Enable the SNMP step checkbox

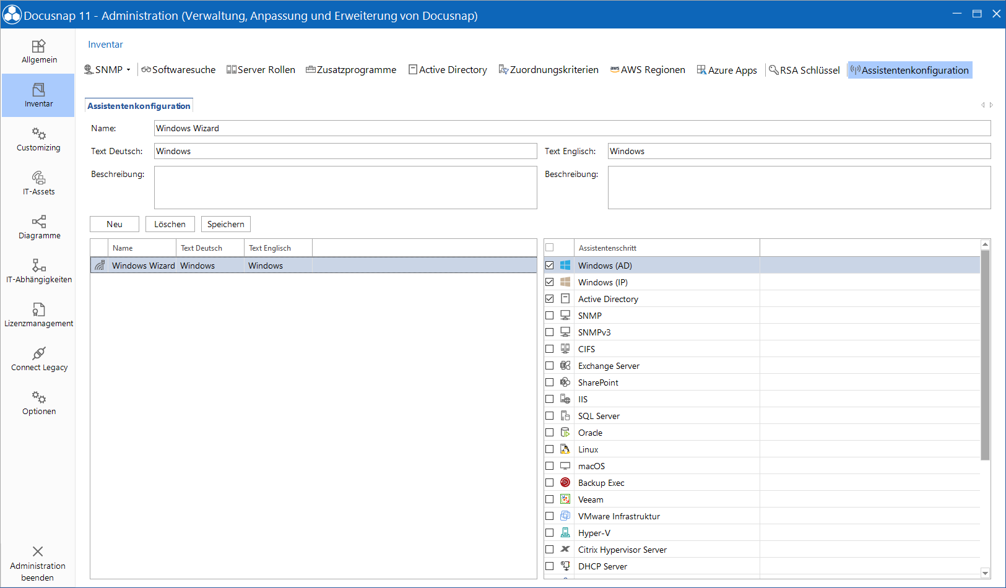click(x=549, y=316)
